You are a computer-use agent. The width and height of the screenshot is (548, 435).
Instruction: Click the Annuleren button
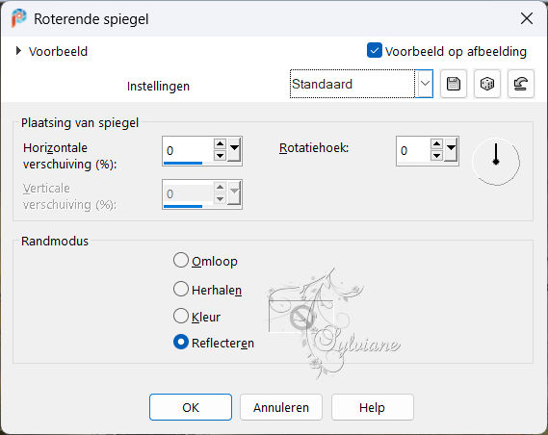[x=281, y=407]
